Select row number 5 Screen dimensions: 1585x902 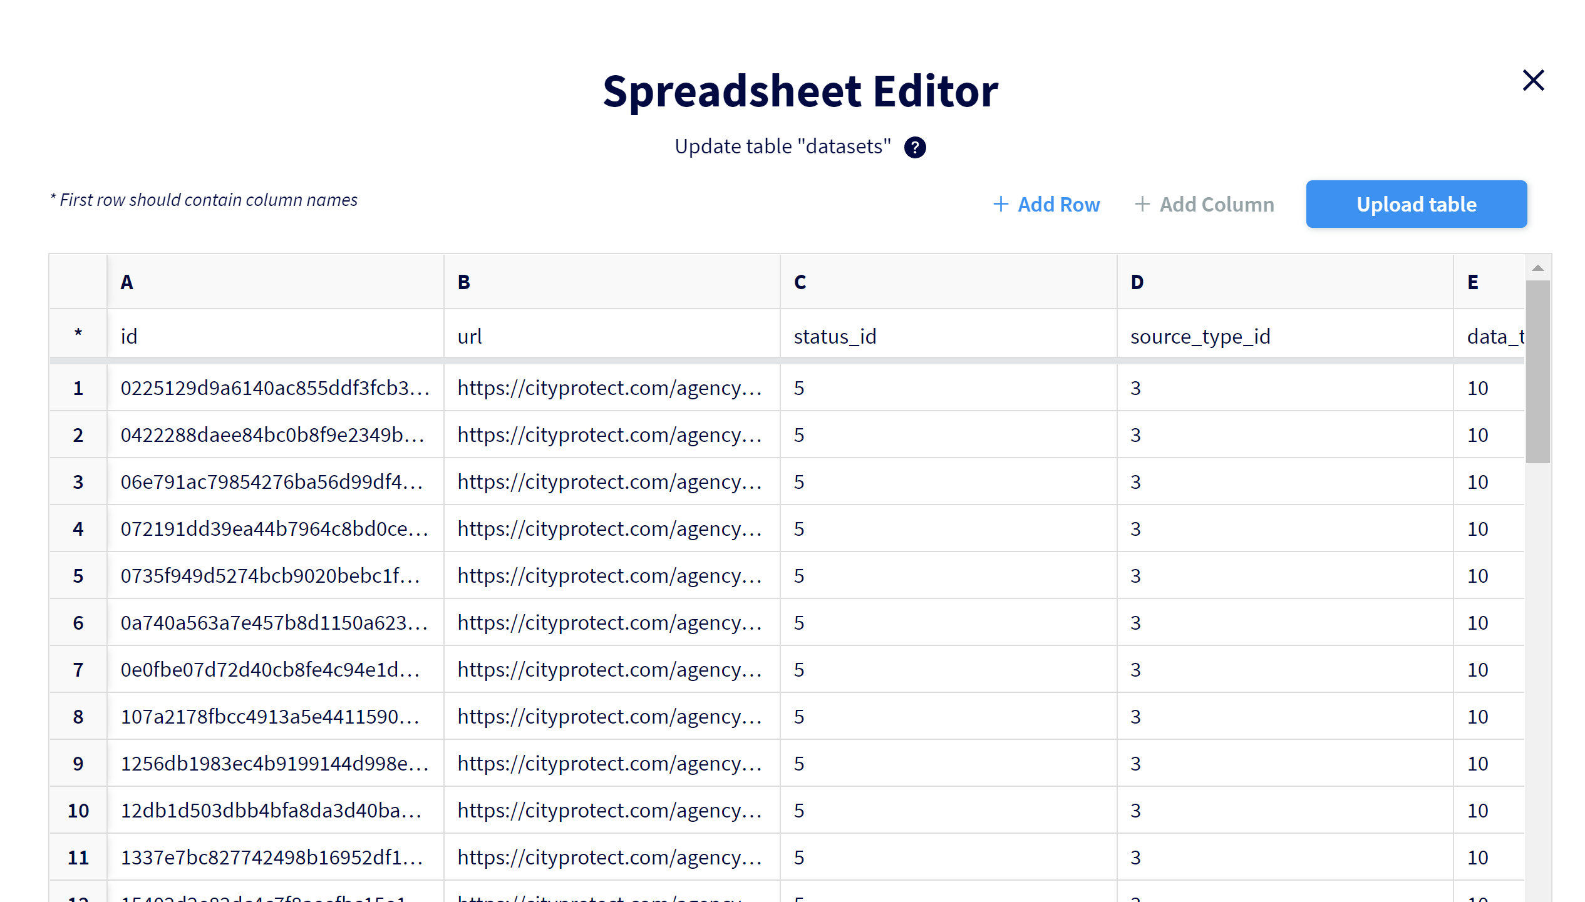pos(78,575)
